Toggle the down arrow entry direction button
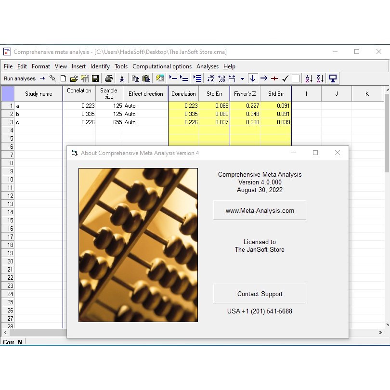This screenshot has width=390, height=390. tap(253, 78)
